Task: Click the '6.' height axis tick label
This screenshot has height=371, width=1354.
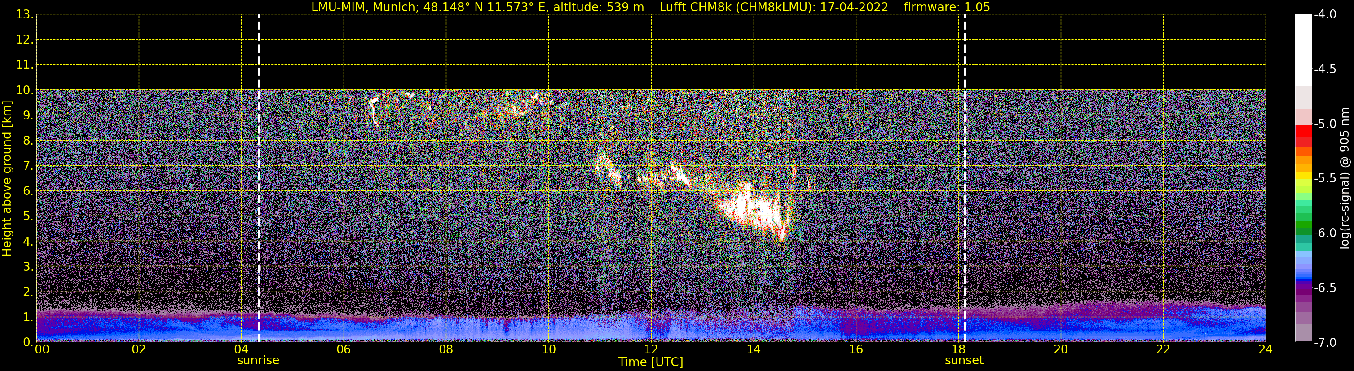Action: pos(28,191)
